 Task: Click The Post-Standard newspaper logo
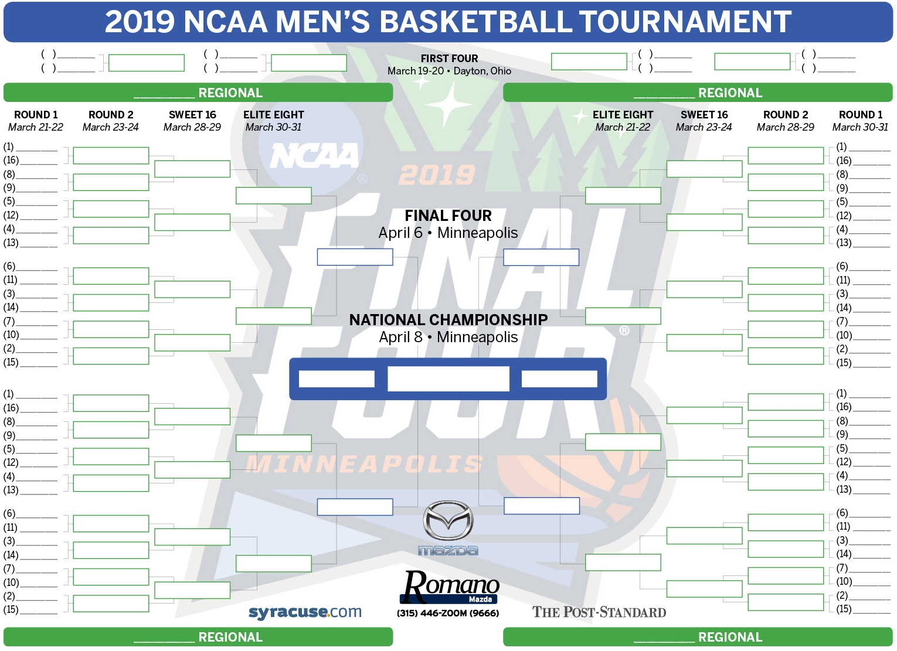(x=599, y=612)
